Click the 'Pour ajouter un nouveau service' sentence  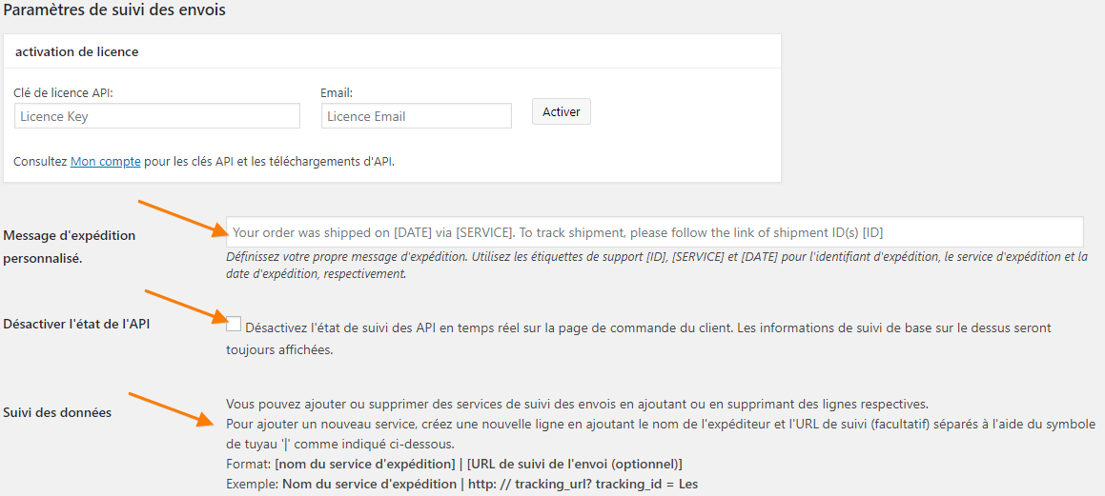[x=661, y=434]
